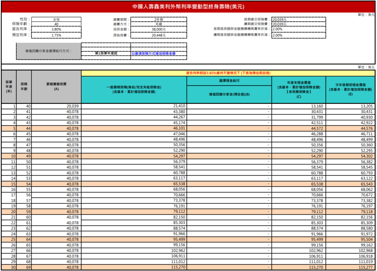The image size is (377, 271).
Task: Select the 保單年度(末) column header
Action: click(x=9, y=87)
